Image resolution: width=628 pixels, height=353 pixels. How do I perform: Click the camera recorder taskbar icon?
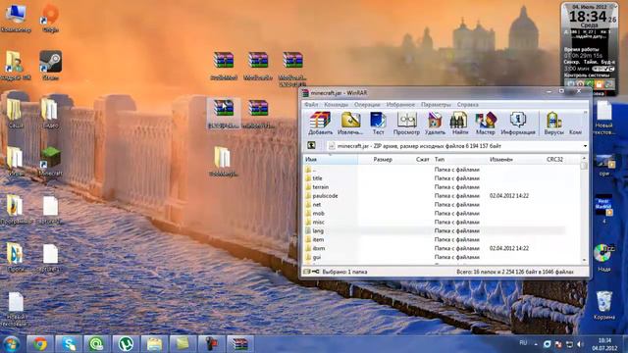pos(212,344)
